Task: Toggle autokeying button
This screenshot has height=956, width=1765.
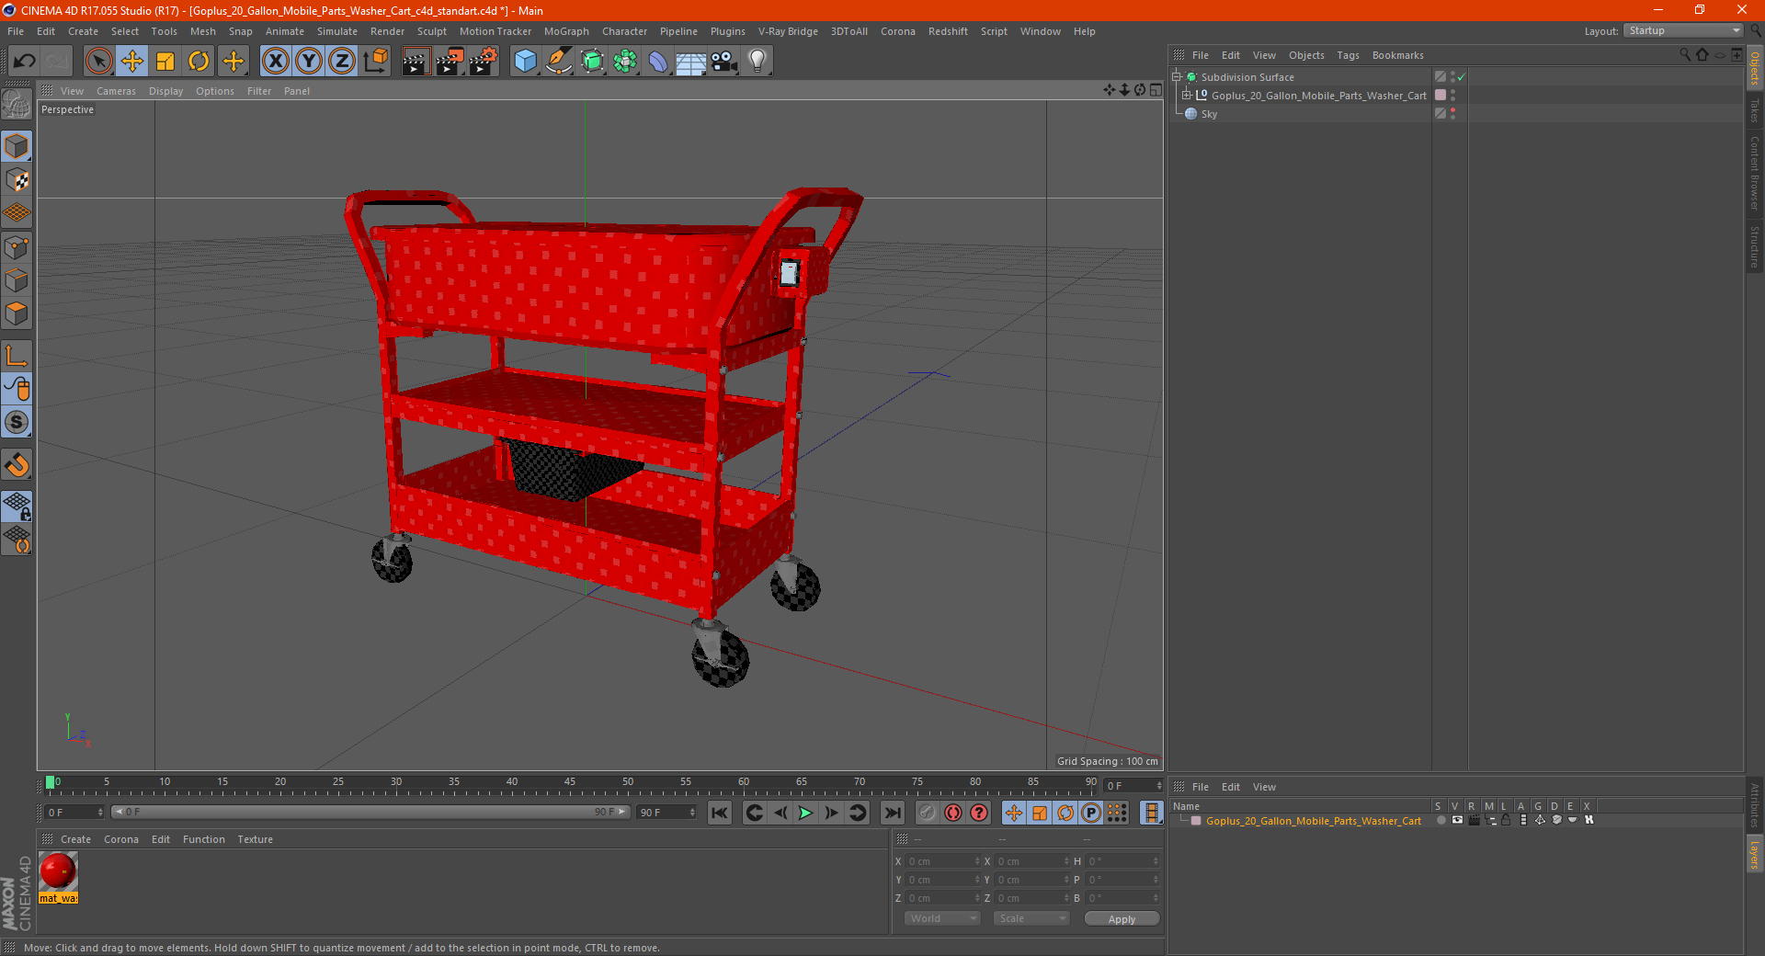Action: click(x=953, y=813)
